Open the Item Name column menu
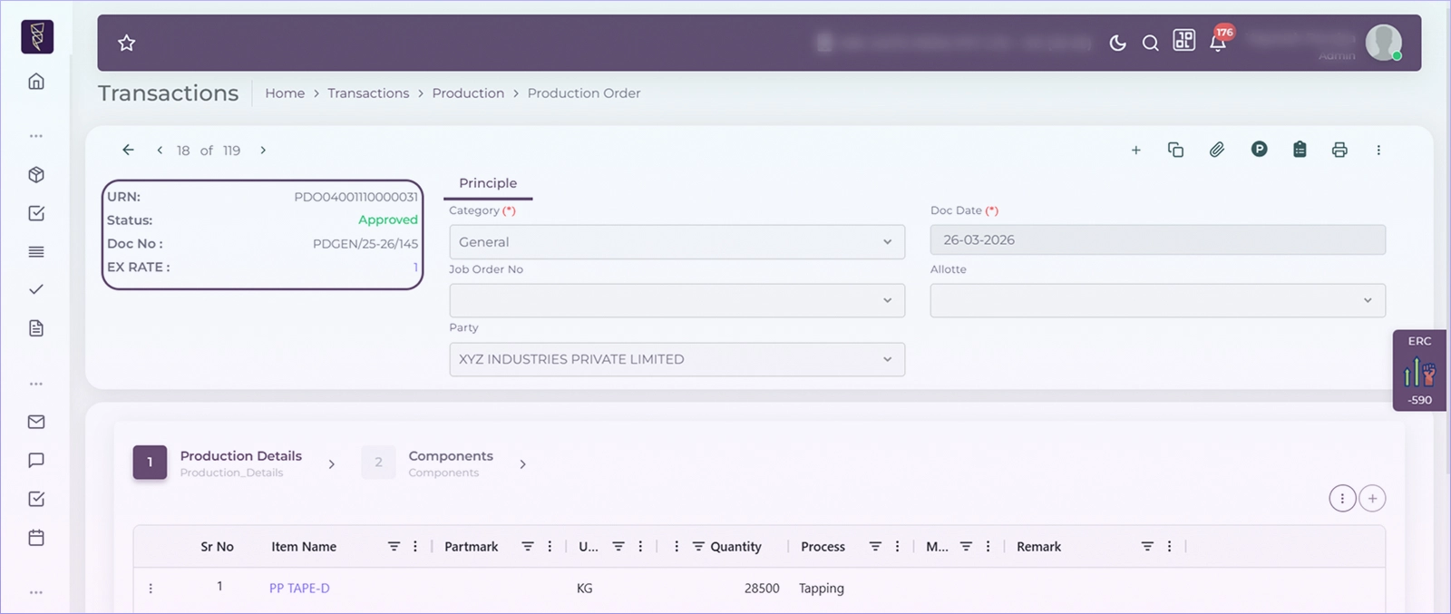This screenshot has height=614, width=1451. 415,547
